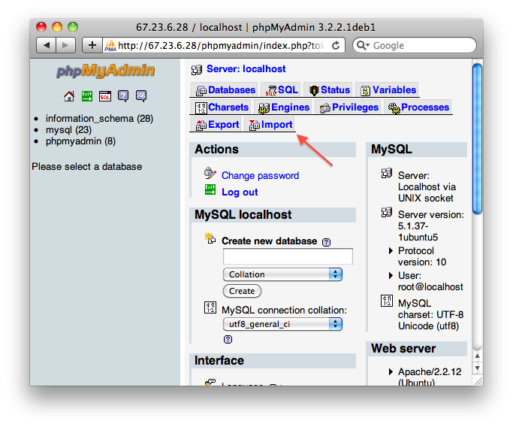Click the Google search field
513x427 pixels.
coord(415,46)
